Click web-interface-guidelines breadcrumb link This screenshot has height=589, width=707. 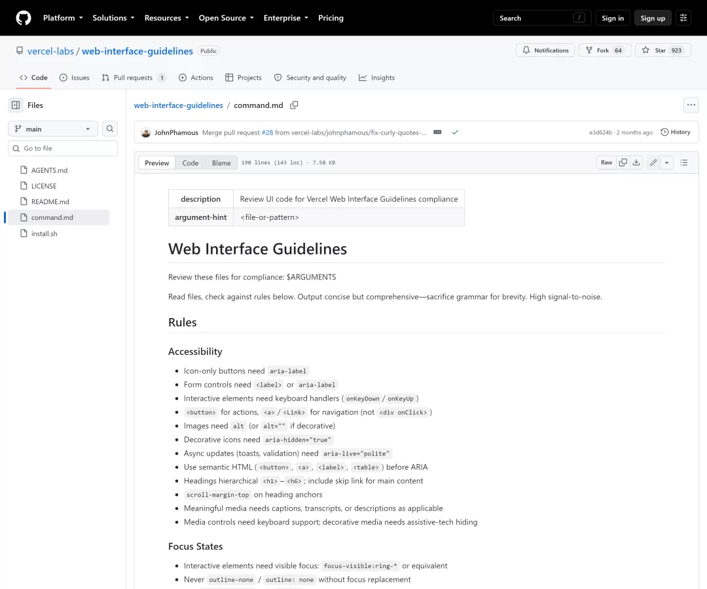pos(178,105)
